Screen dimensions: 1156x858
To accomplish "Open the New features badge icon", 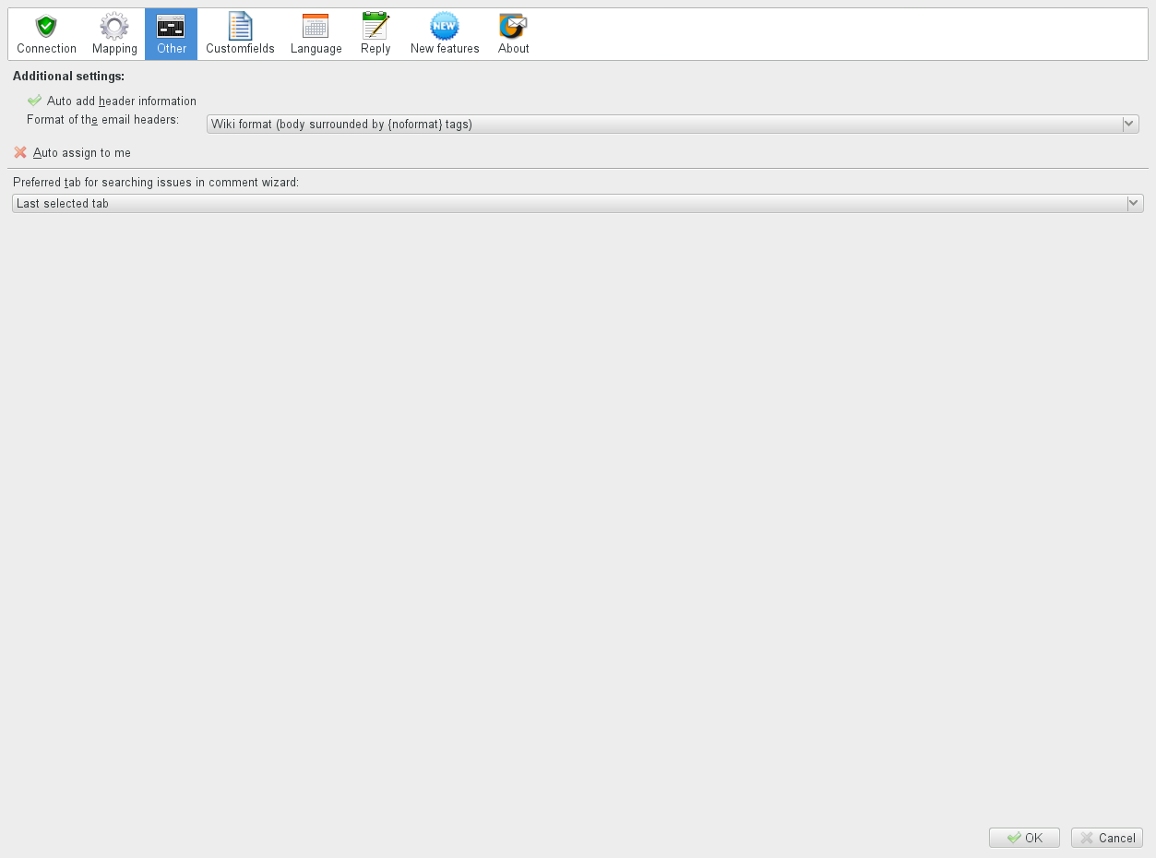I will (x=445, y=27).
